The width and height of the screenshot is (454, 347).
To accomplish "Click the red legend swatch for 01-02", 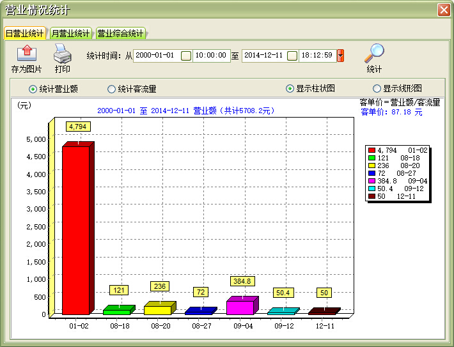I will (372, 150).
